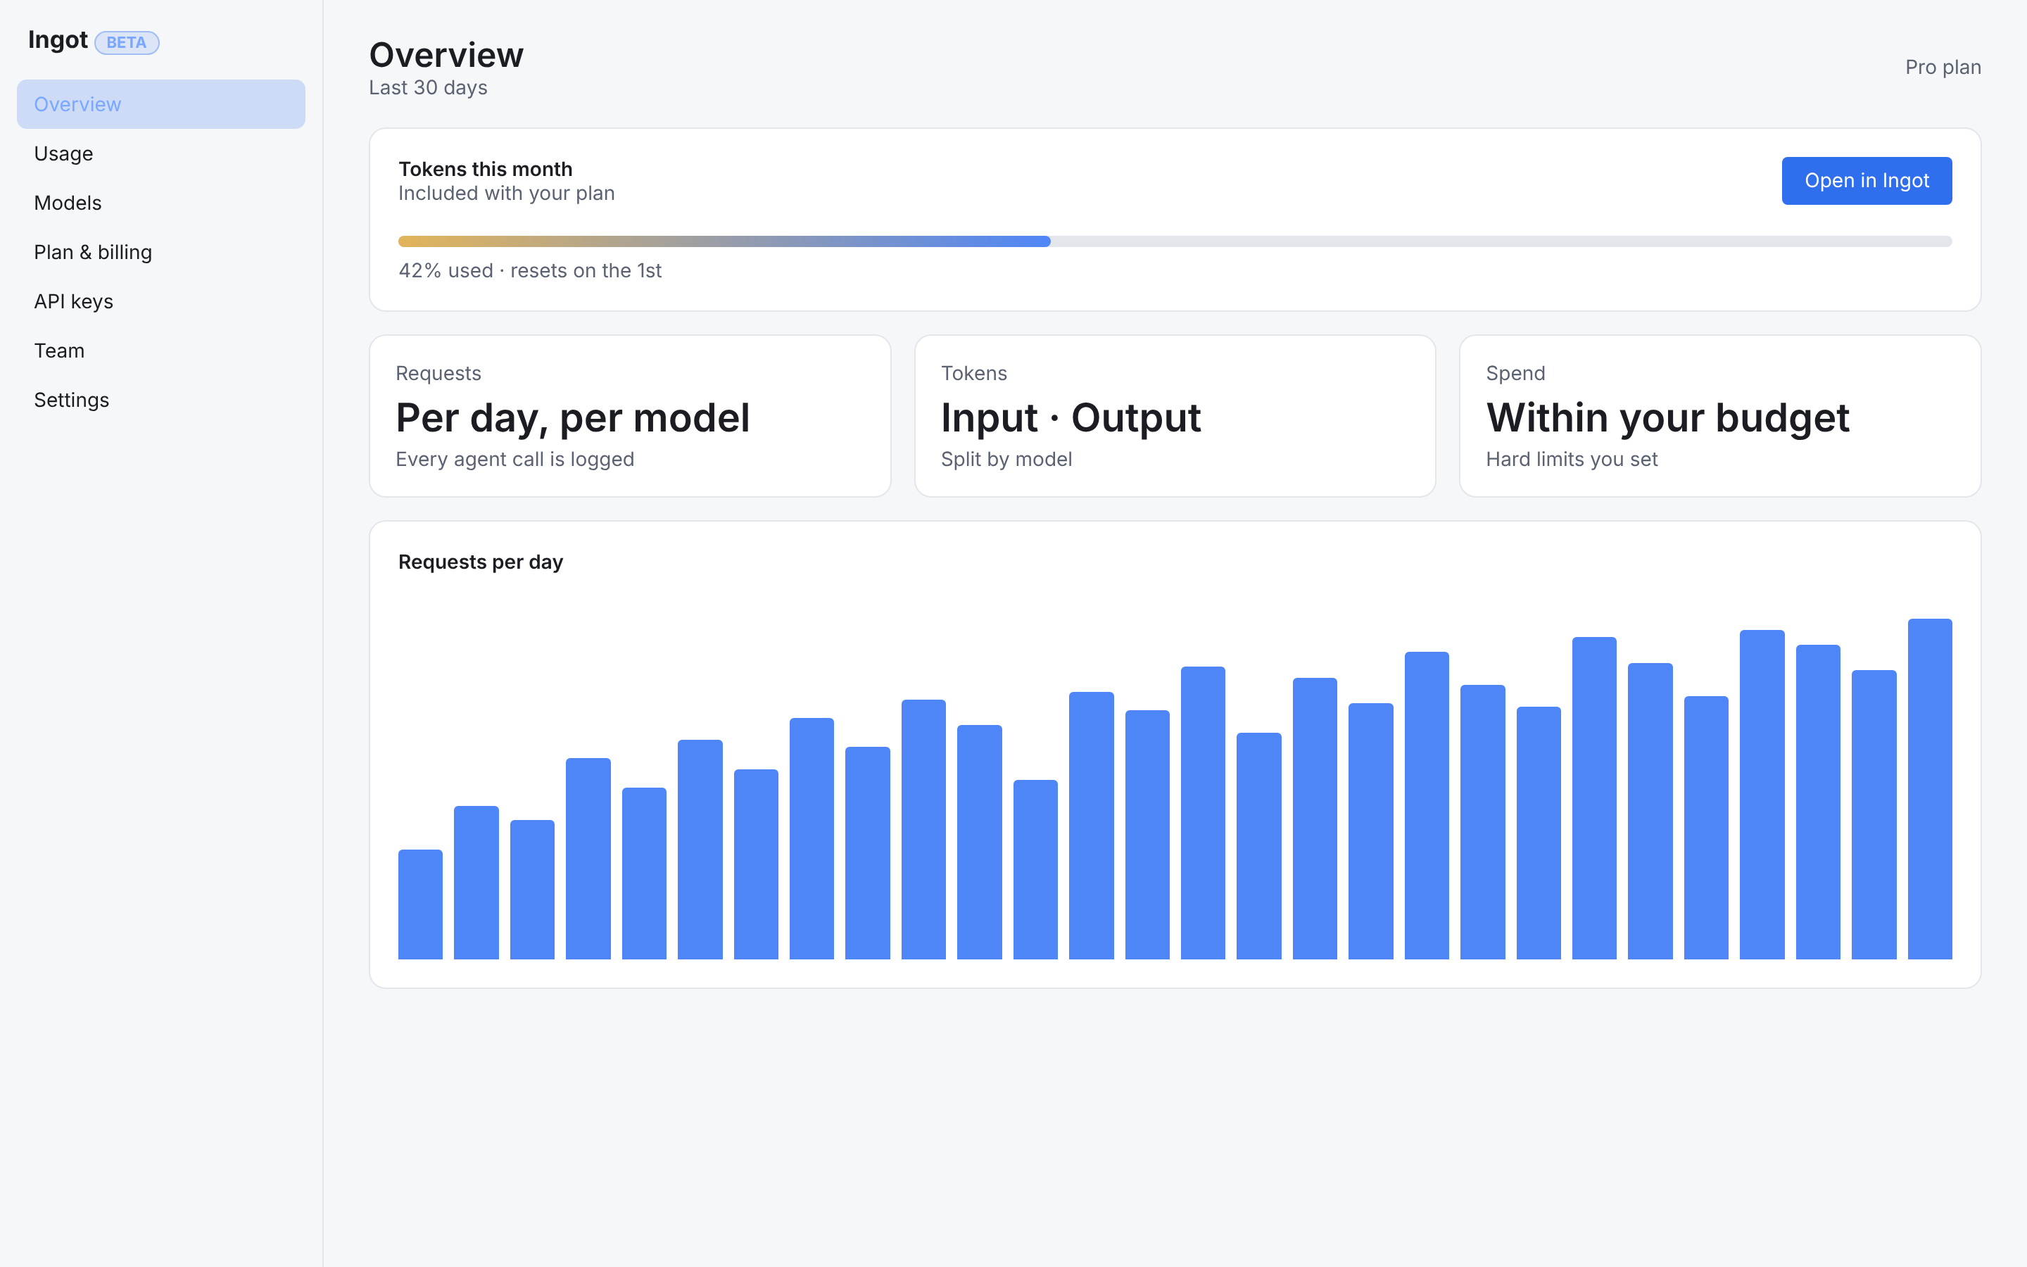Click 'Last 30 days' subtitle

pos(428,88)
